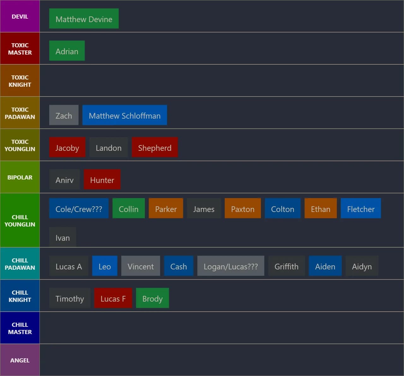The height and width of the screenshot is (376, 404).
Task: Click the red Jacoby tile
Action: (67, 148)
